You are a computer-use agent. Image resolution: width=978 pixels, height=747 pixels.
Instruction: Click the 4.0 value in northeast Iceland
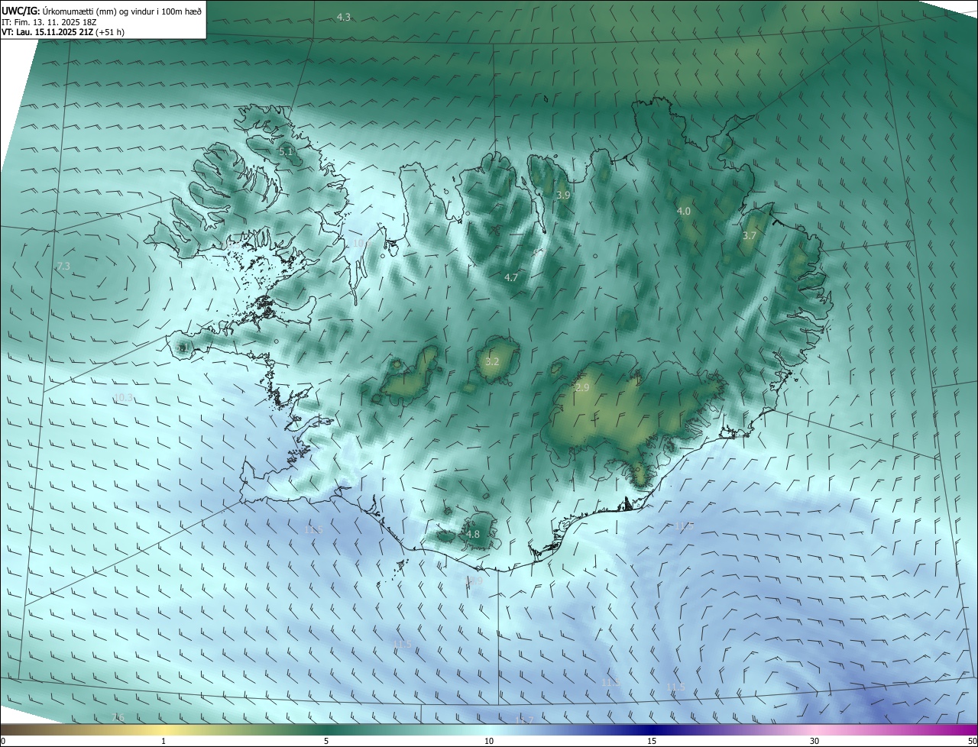684,211
